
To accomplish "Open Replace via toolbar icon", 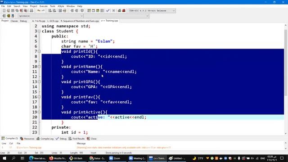I will (x=54, y=11).
